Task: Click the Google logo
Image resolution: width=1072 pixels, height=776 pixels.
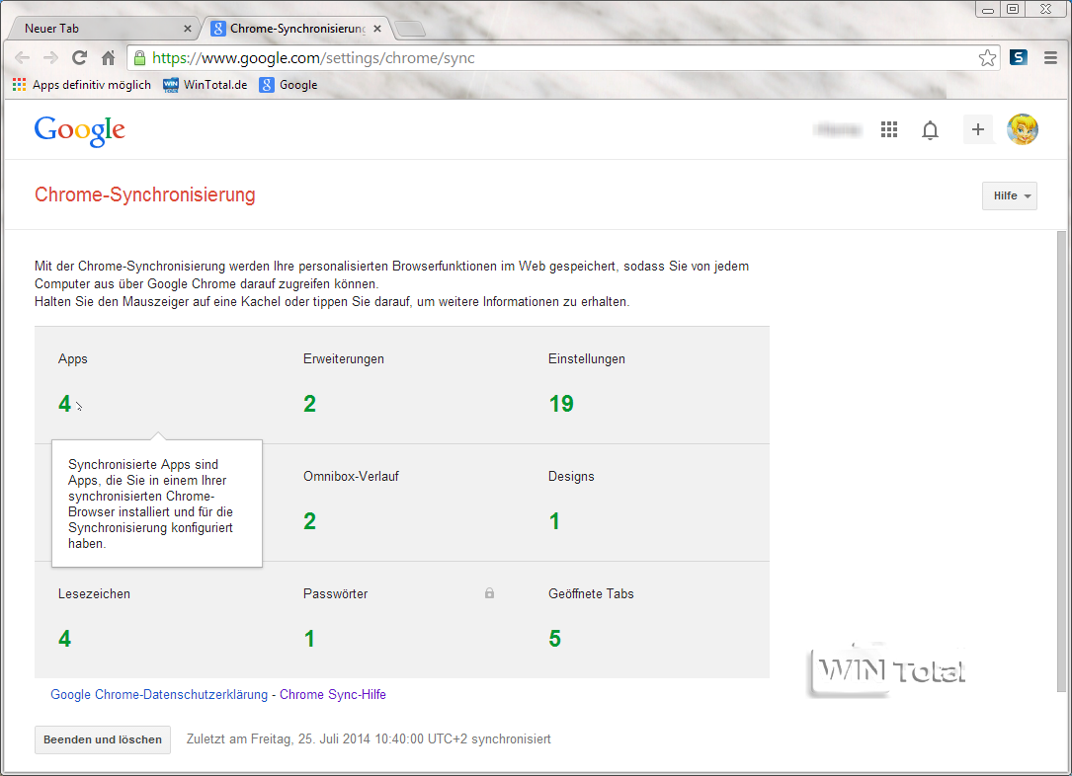Action: (80, 130)
